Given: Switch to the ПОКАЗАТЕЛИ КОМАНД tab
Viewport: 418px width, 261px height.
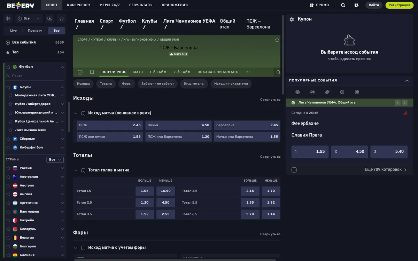Looking at the screenshot, I should [x=218, y=72].
